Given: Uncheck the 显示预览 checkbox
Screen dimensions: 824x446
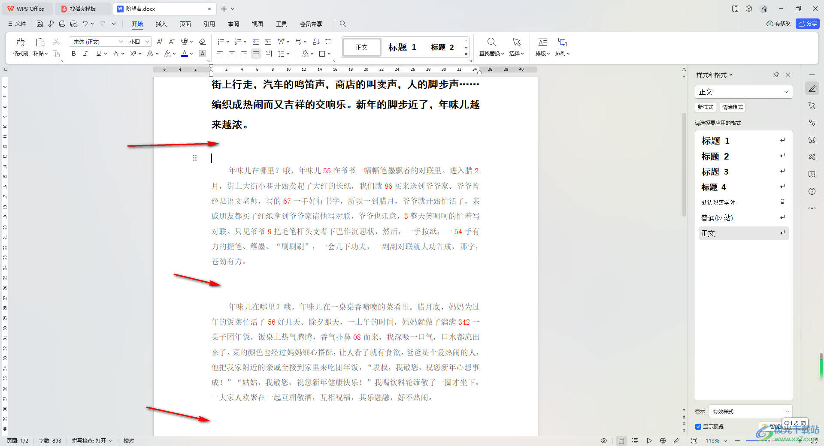Looking at the screenshot, I should pyautogui.click(x=698, y=426).
